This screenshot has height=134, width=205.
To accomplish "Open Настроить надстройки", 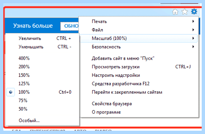I will point(139,75).
